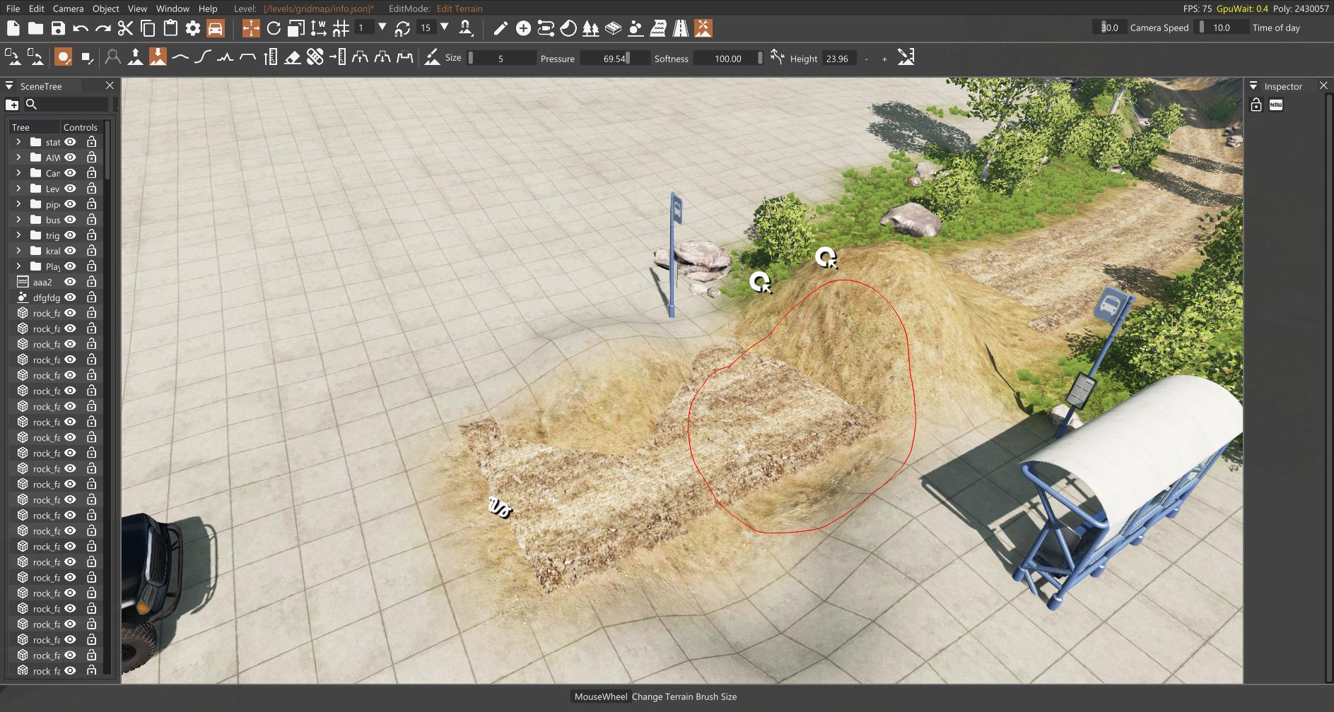Adjust the brush Size slider

point(502,58)
